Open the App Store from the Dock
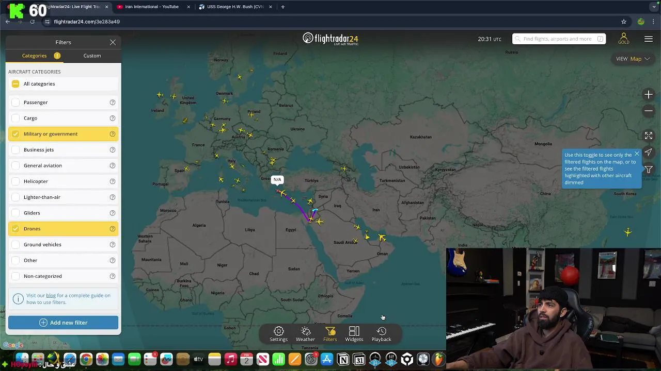The image size is (661, 371). (x=327, y=359)
